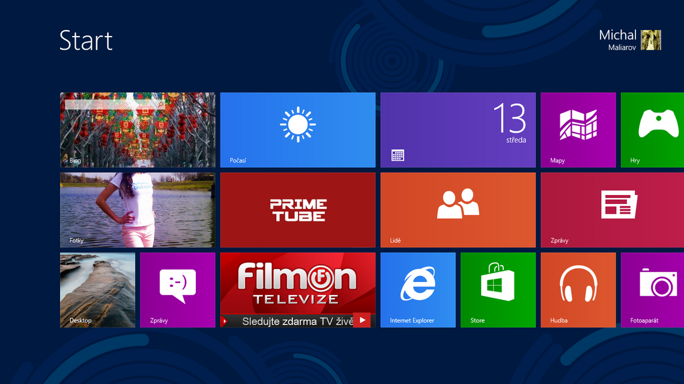Image resolution: width=684 pixels, height=384 pixels.
Task: Launch the Prime Tube app
Action: point(298,209)
